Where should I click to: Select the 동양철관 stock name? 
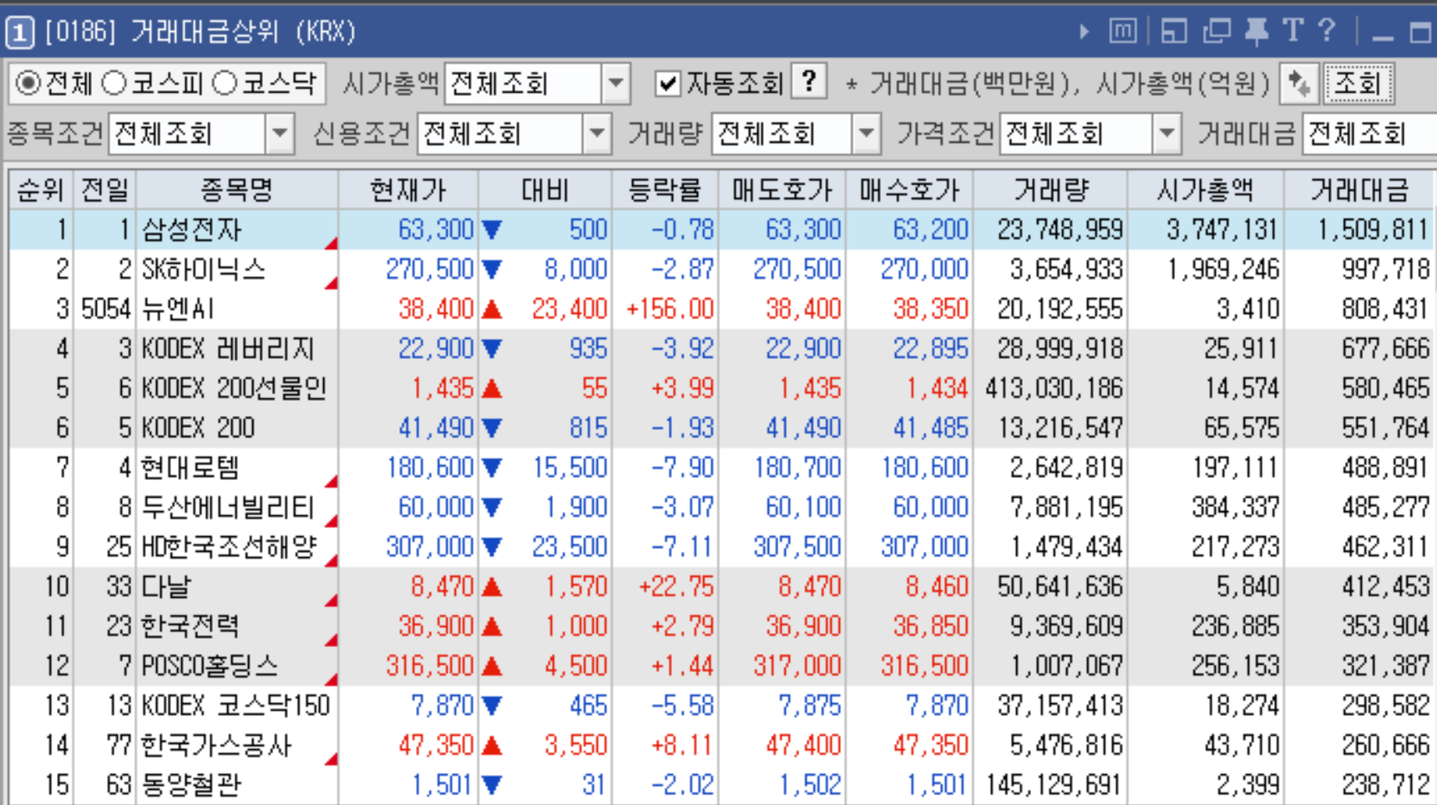coord(190,785)
